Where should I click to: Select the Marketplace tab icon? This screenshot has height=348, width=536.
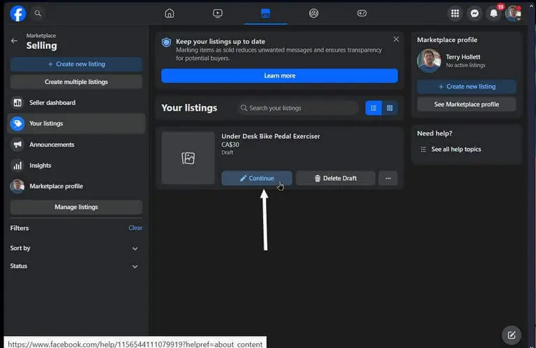266,13
